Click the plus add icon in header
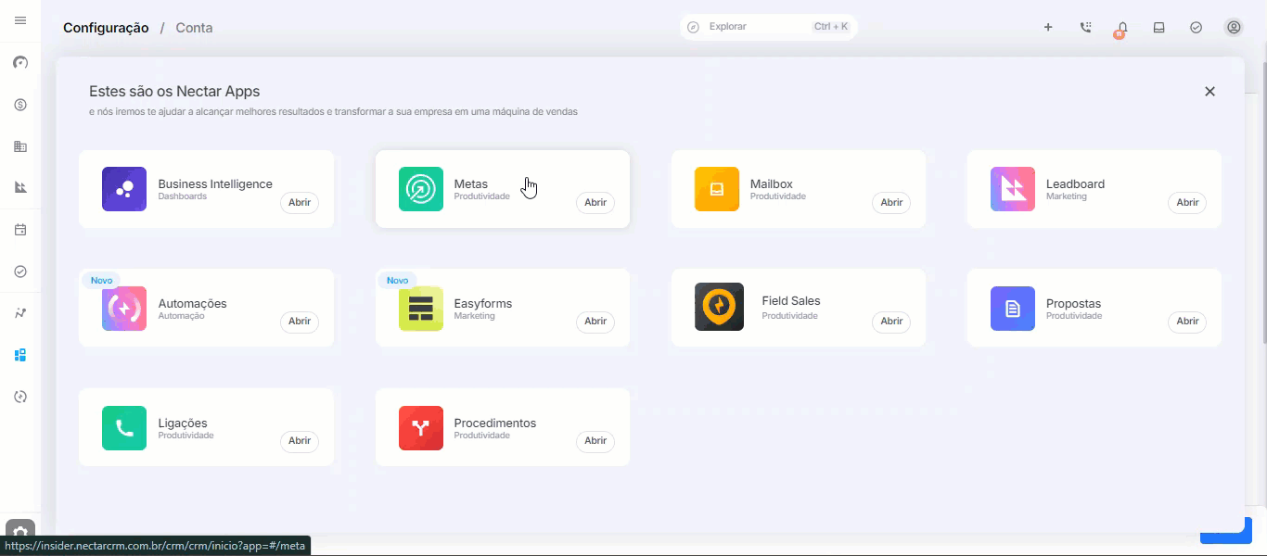 [x=1048, y=28]
